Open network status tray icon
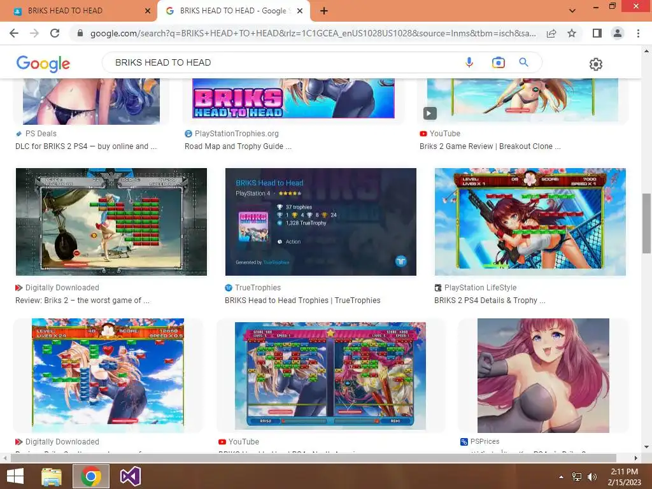The height and width of the screenshot is (489, 652). pyautogui.click(x=577, y=477)
